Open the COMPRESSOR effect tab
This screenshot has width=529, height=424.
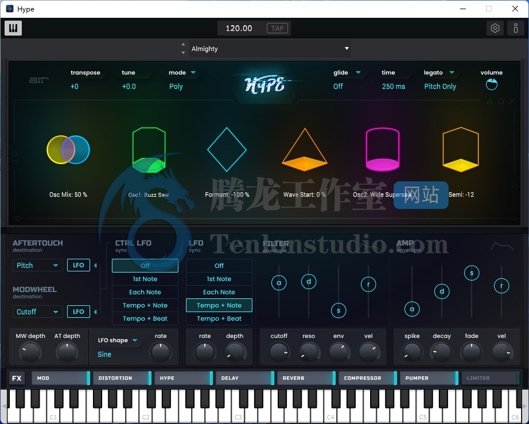368,378
